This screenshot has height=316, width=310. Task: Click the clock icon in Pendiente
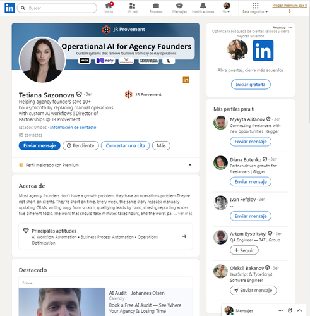coord(69,145)
